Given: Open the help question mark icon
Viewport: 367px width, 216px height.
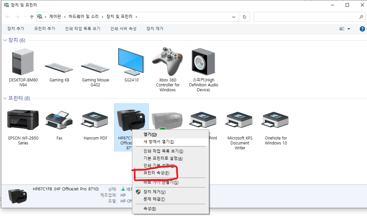Looking at the screenshot, I should click(362, 29).
